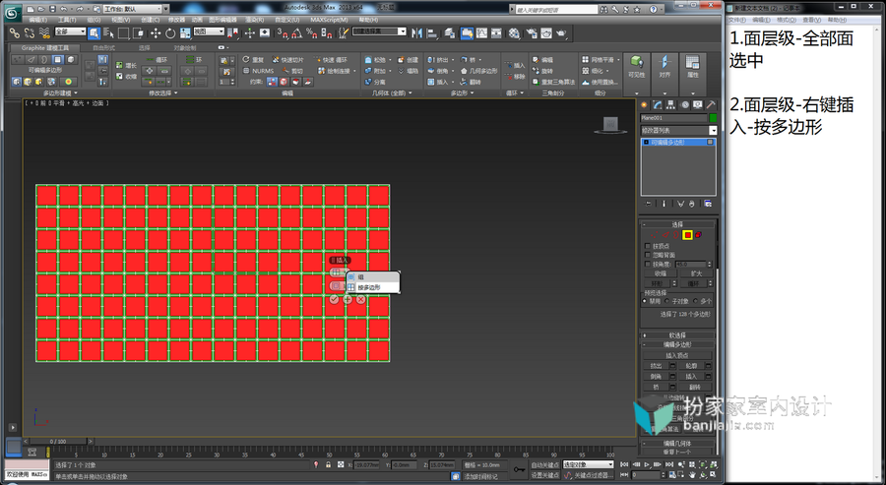Image resolution: width=886 pixels, height=485 pixels.
Task: Expand the 多边形建模 ribbon panel arrow
Action: (76, 93)
